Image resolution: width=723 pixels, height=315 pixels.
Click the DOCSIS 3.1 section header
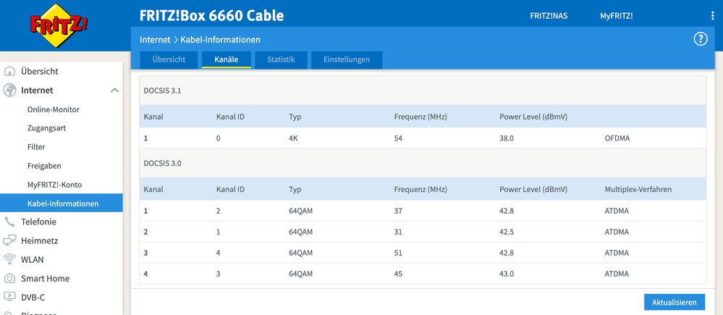[423, 91]
